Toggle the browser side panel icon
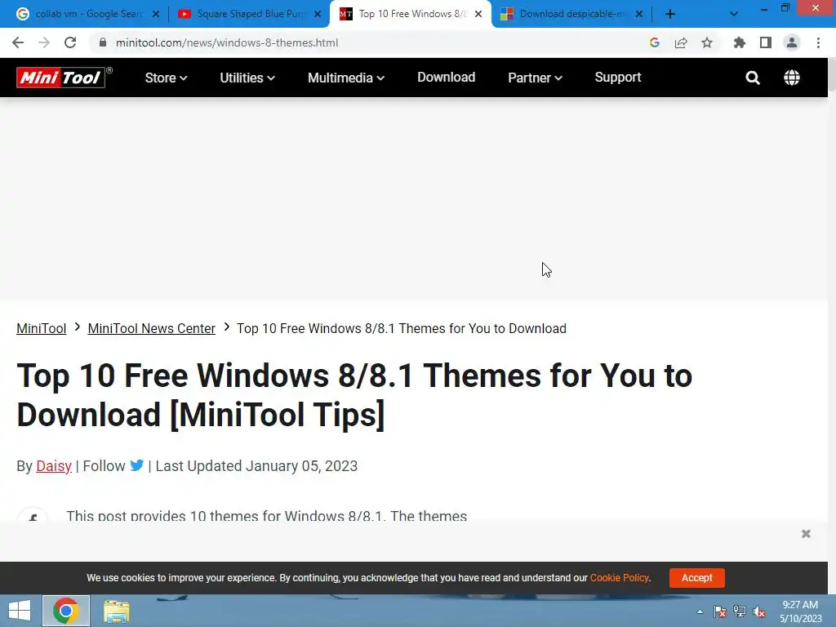The width and height of the screenshot is (836, 627). 766,42
